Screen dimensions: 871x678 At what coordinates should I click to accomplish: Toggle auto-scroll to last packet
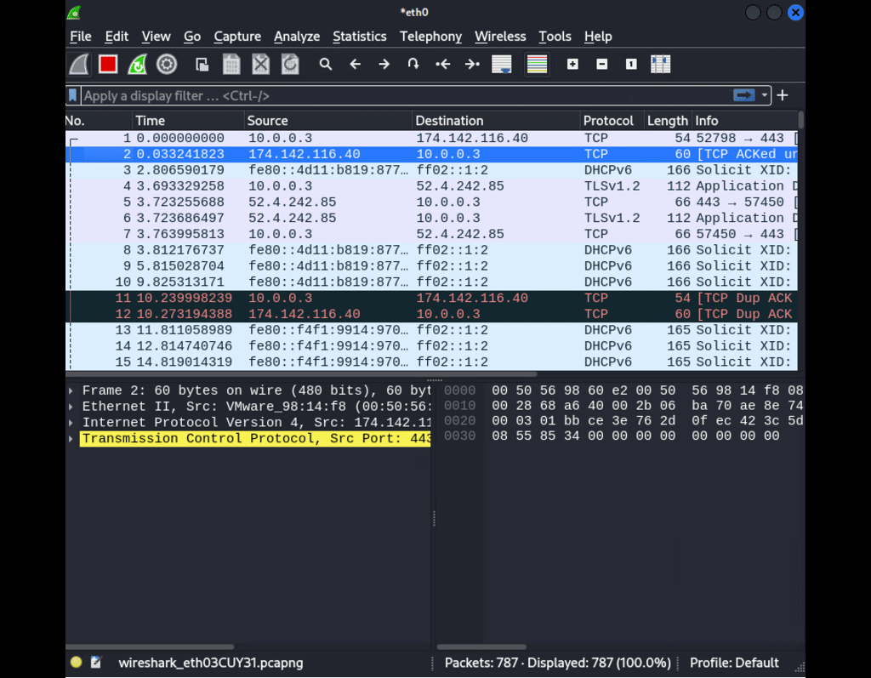(x=501, y=64)
